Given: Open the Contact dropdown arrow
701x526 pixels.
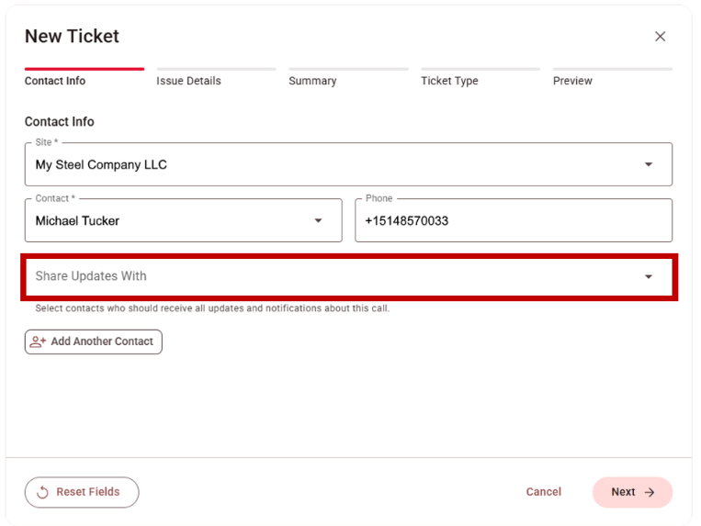Looking at the screenshot, I should [x=319, y=221].
